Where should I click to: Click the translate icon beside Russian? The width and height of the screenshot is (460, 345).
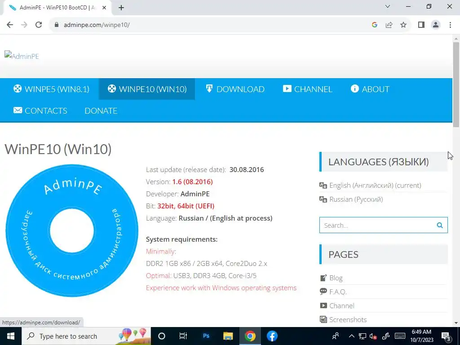(323, 199)
